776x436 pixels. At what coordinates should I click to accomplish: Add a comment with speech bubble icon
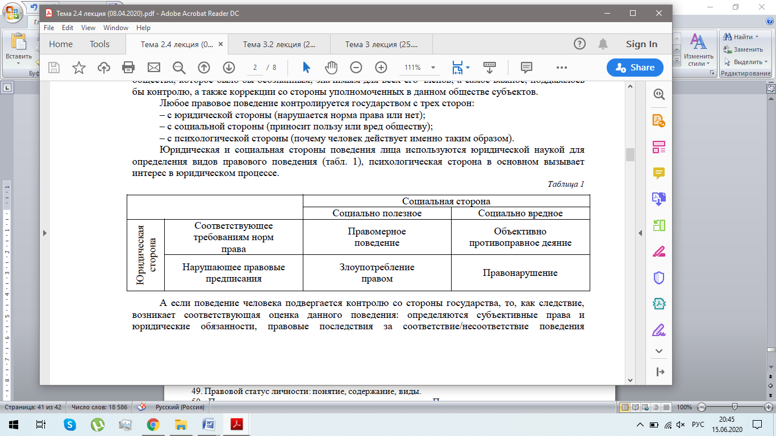527,68
